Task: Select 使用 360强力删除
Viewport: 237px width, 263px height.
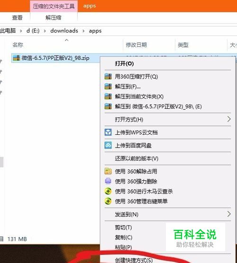Action: [136, 181]
